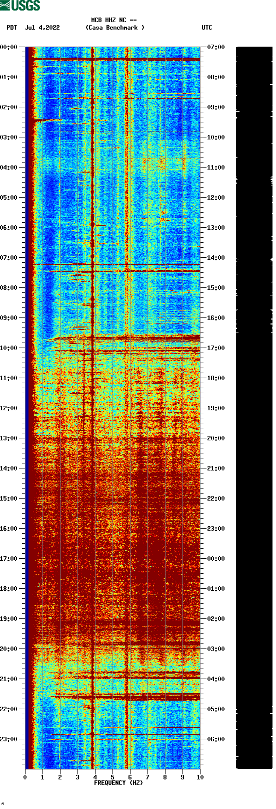This screenshot has height=809, width=276.
Task: Click the 6 Hz frequency axis label
Action: (x=130, y=777)
